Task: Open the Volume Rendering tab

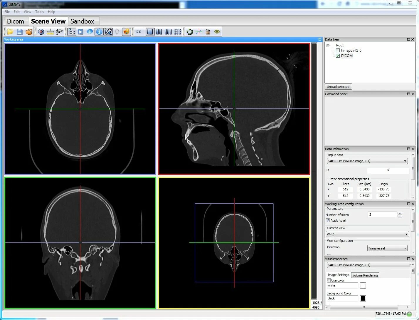Action: pos(365,275)
